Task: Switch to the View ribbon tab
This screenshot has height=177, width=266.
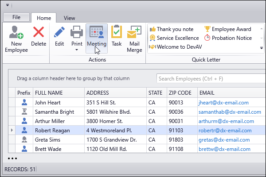Action: click(69, 18)
